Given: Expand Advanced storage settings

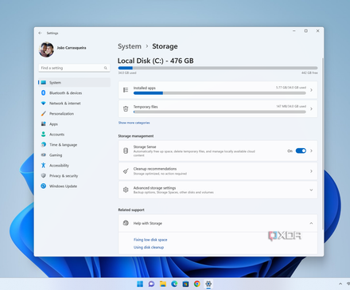Looking at the screenshot, I should pos(311,190).
